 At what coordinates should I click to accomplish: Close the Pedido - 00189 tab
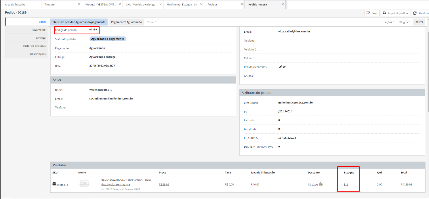click(283, 4)
